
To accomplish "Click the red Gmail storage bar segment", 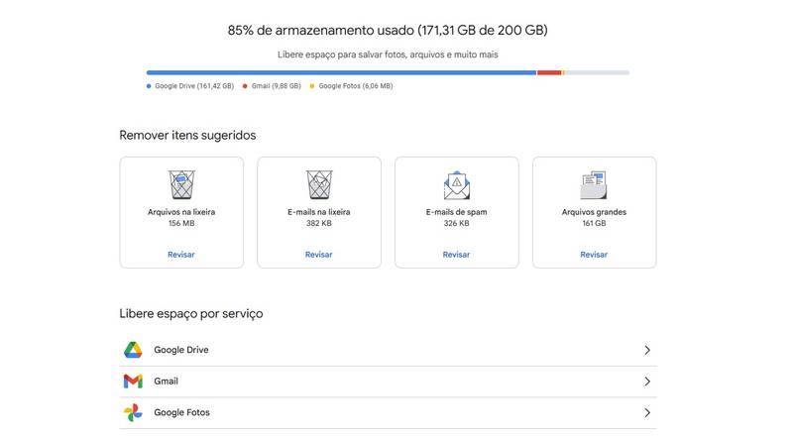I will click(x=549, y=72).
